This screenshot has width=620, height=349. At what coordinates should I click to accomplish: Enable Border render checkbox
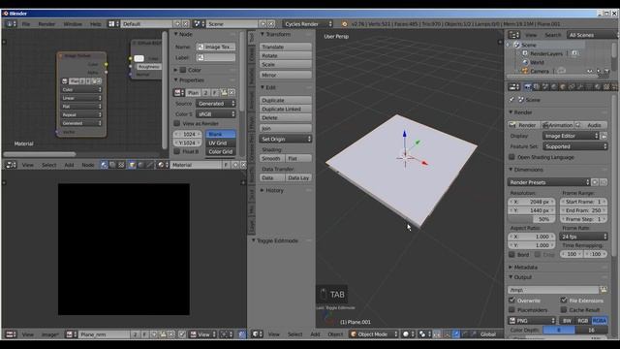tap(512, 254)
